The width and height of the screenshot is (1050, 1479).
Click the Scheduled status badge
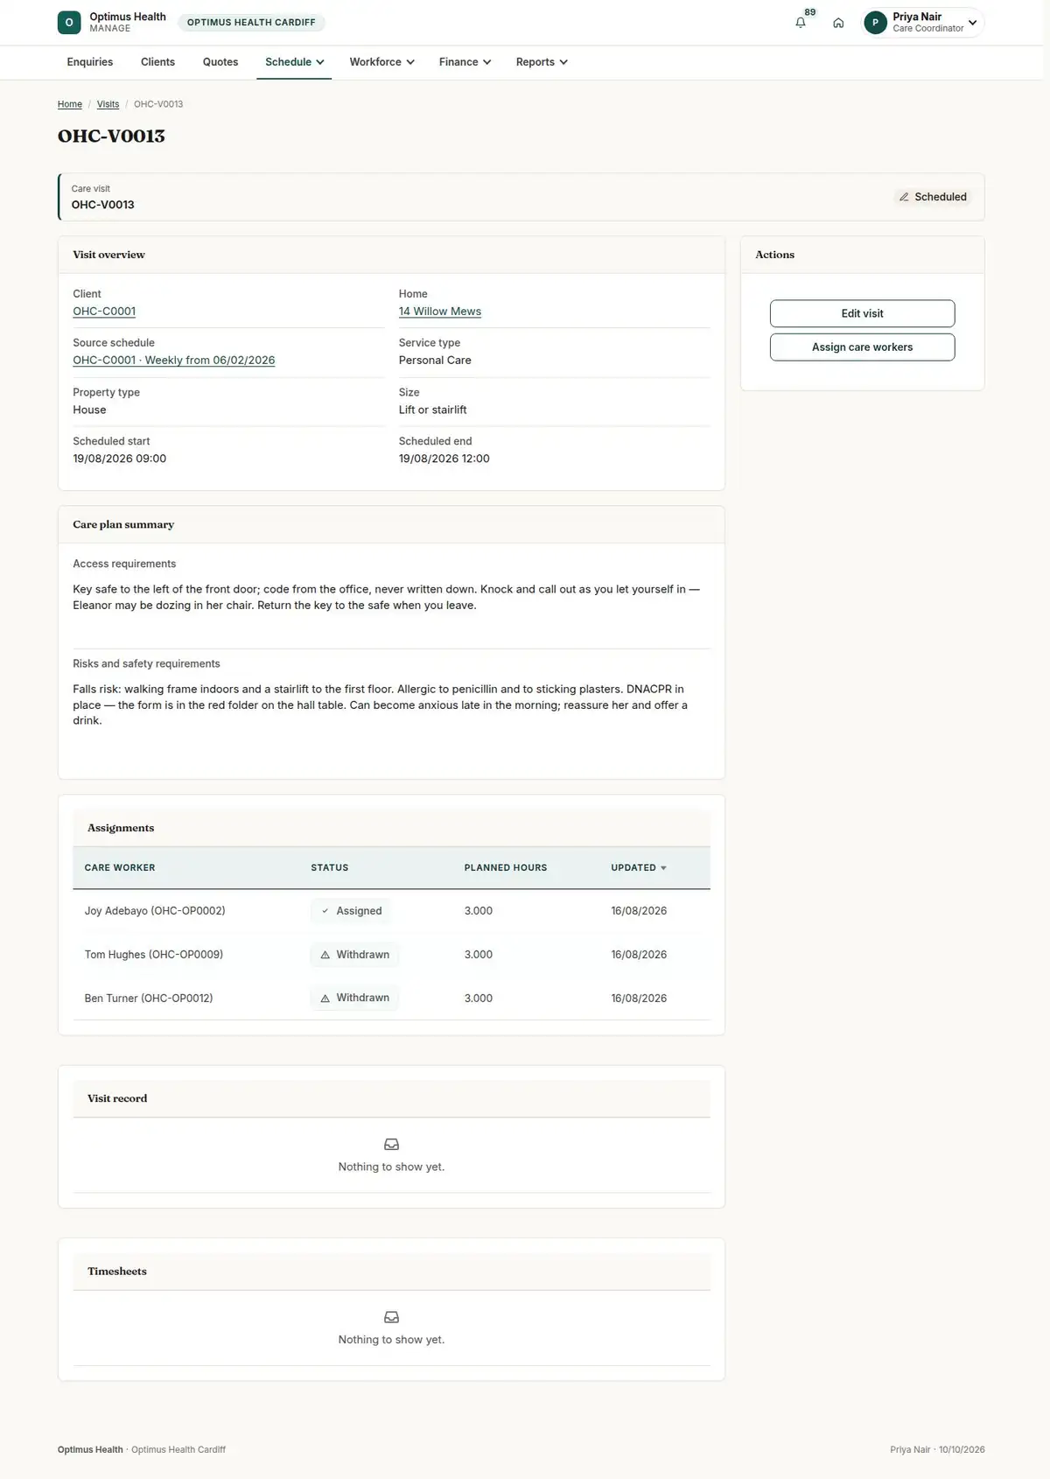933,197
